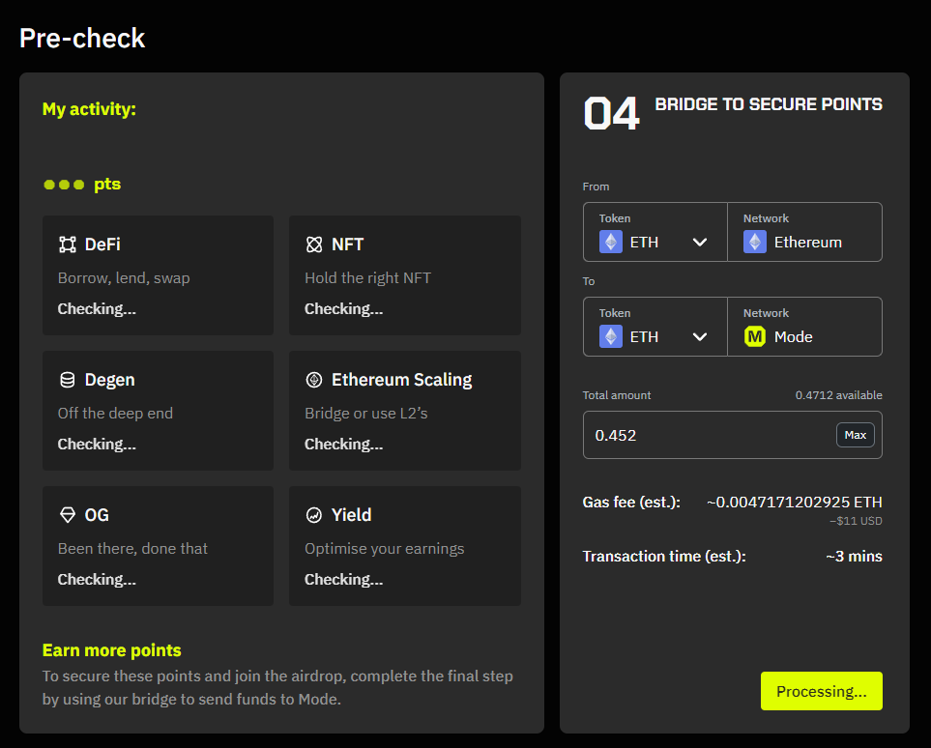931x748 pixels.
Task: Click the OG diamond icon
Action: [68, 515]
